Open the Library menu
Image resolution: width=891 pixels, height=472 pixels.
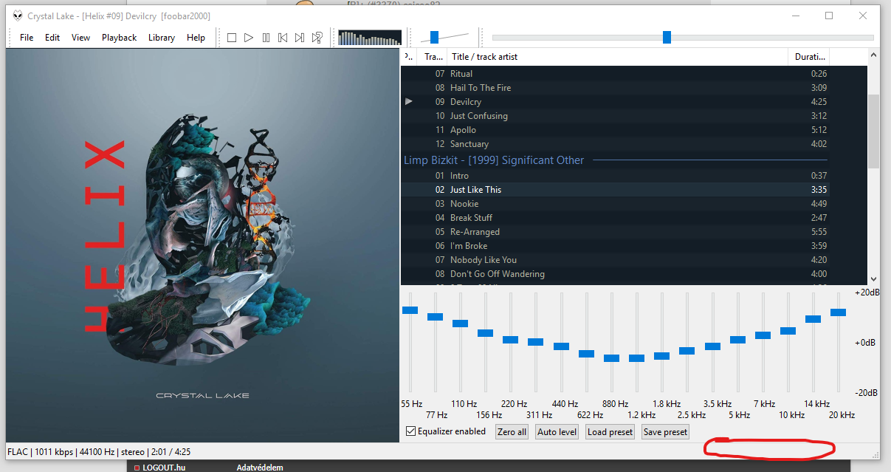162,38
